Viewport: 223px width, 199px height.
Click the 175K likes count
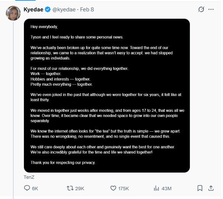tap(124, 188)
